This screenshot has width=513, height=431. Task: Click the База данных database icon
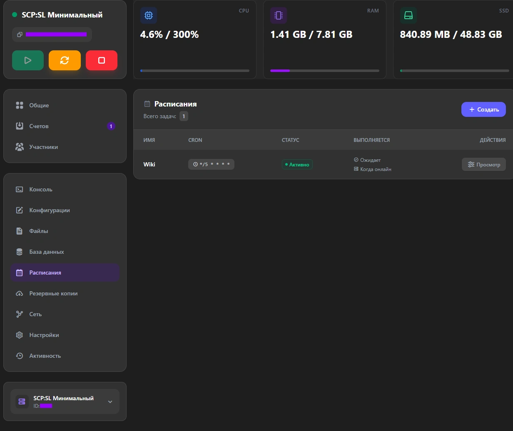click(20, 252)
